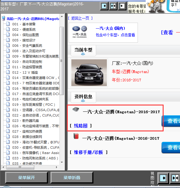The image size is (180, 188).
Task: Open tree item 030 - 收音机-导航系统
Action: (x=36, y=147)
